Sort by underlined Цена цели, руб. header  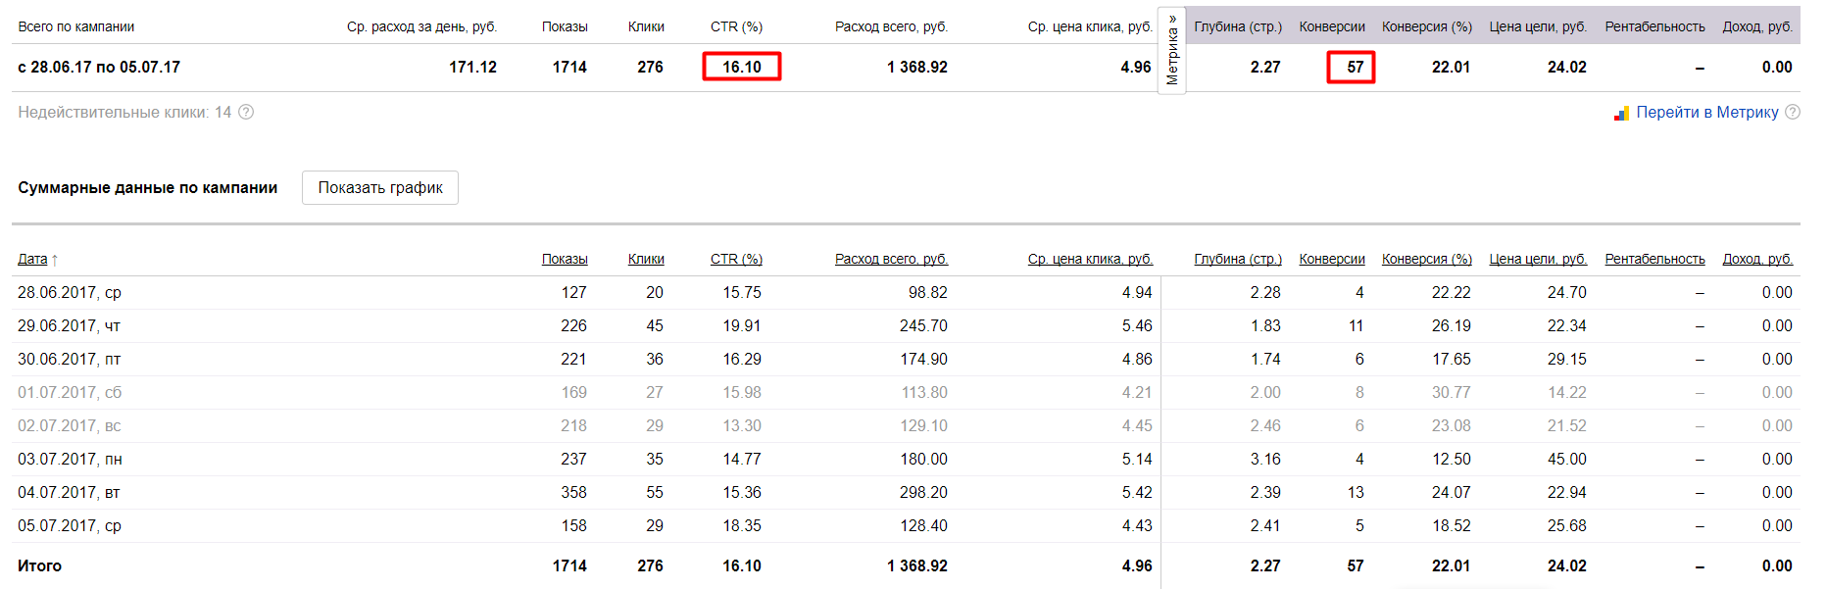(1538, 259)
